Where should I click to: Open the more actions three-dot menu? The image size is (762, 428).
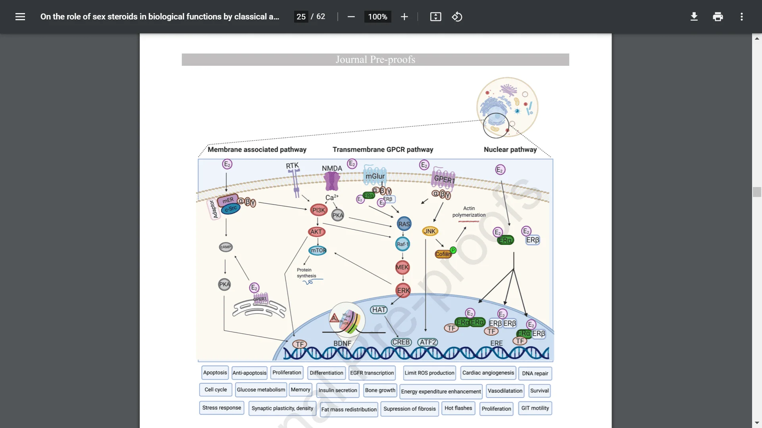741,17
